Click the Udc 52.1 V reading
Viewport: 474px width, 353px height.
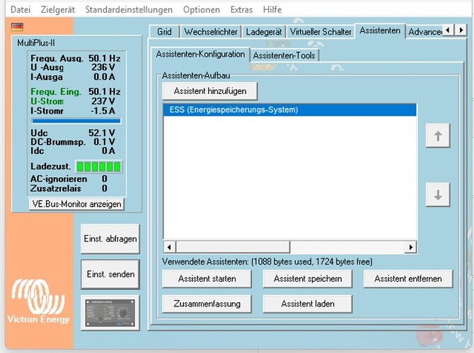(73, 133)
